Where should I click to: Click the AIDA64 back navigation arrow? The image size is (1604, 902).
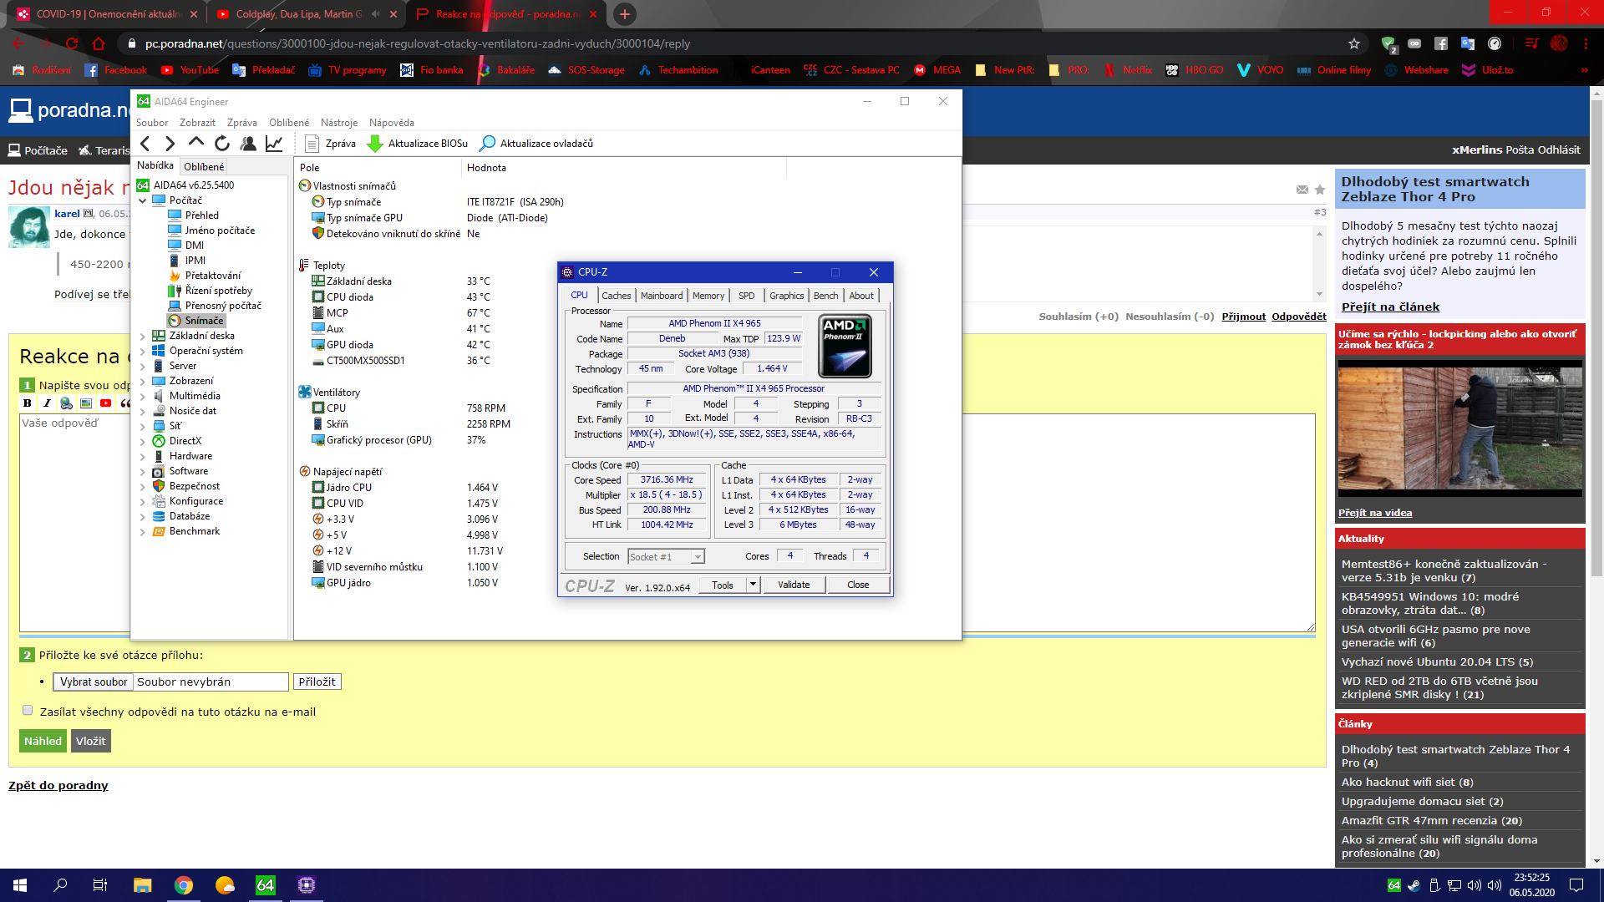pos(145,144)
